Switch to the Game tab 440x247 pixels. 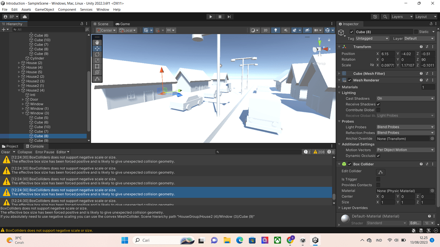point(123,24)
